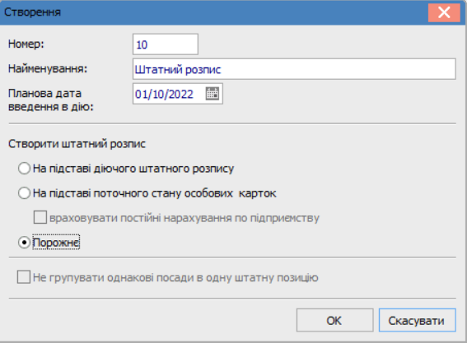Click the text 'На підставі діючого штатного розпису'

pyautogui.click(x=133, y=169)
